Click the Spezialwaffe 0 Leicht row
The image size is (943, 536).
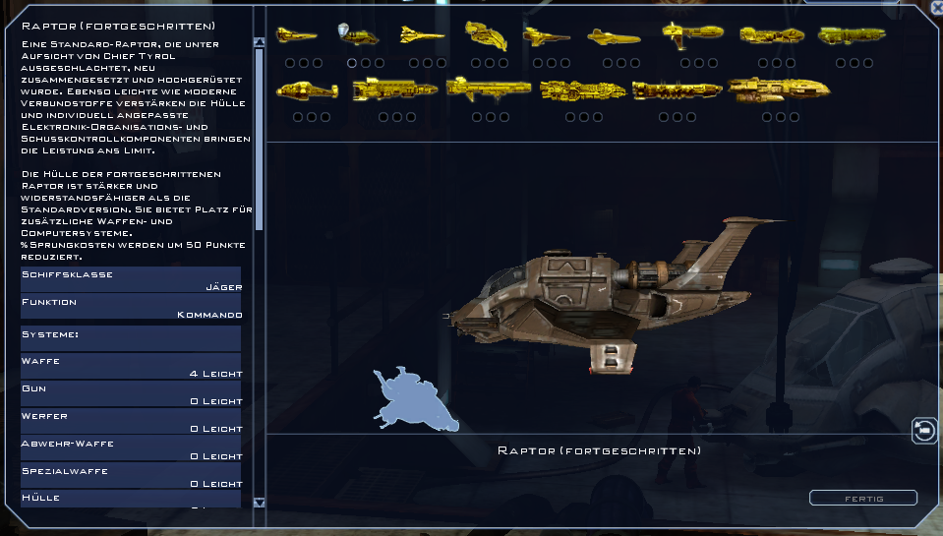[131, 477]
